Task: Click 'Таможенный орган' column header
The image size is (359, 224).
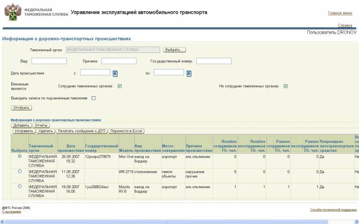Action: (x=43, y=144)
